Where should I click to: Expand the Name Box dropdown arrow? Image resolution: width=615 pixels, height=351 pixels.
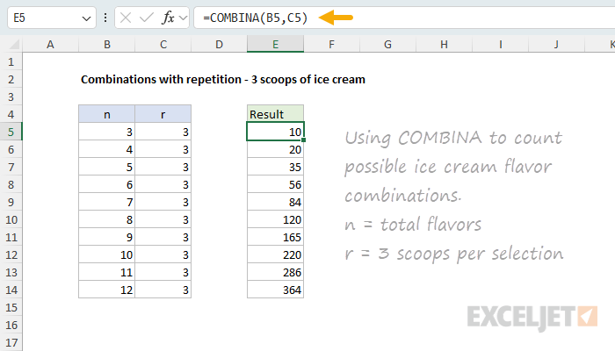86,18
